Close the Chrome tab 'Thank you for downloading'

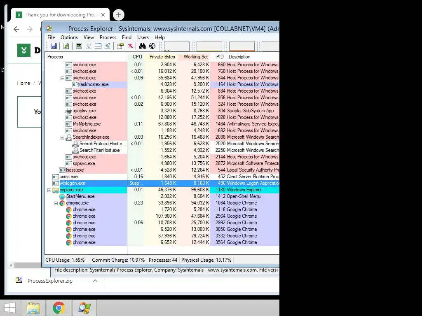click(103, 15)
